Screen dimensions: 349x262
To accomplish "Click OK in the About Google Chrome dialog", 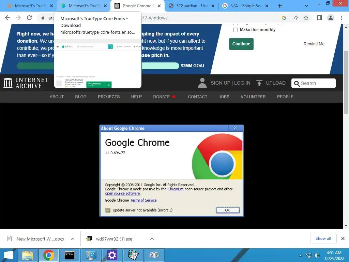I will coord(227,210).
